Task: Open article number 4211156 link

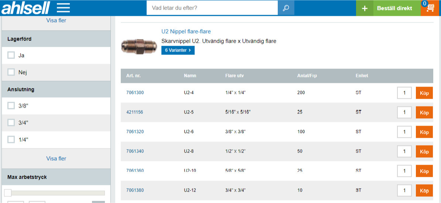Action: pyautogui.click(x=134, y=112)
